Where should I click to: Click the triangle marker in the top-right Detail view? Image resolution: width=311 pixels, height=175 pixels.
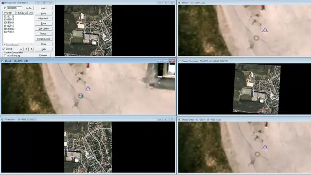265,30
